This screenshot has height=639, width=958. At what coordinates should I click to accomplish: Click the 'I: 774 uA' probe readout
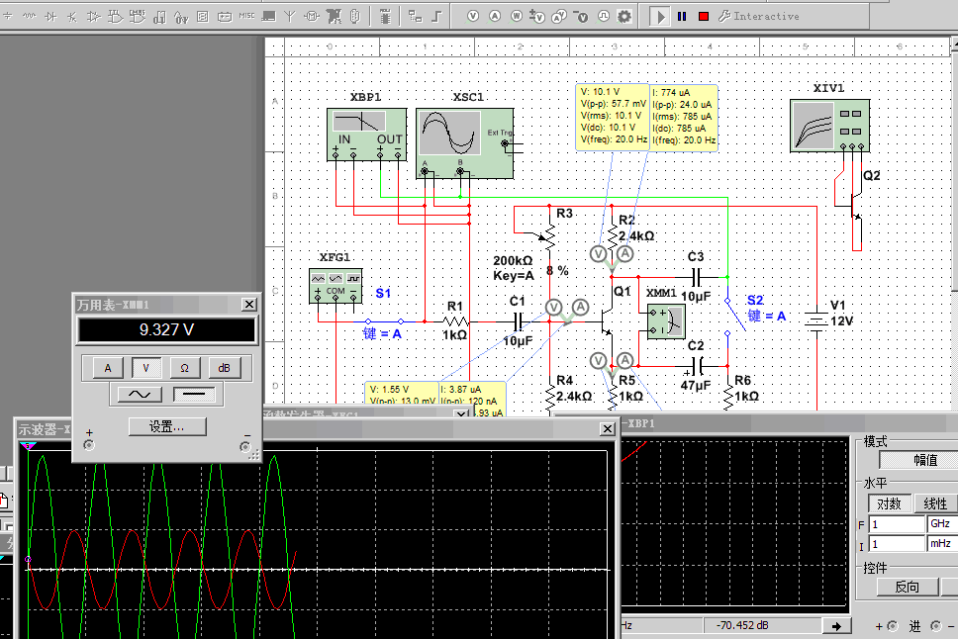(x=671, y=92)
